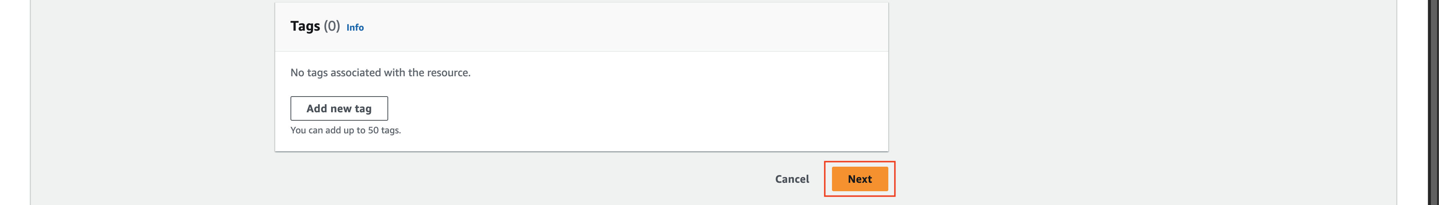Screen dimensions: 1439x205
Task: Click the text 'You can add up to'
Action: pos(328,130)
